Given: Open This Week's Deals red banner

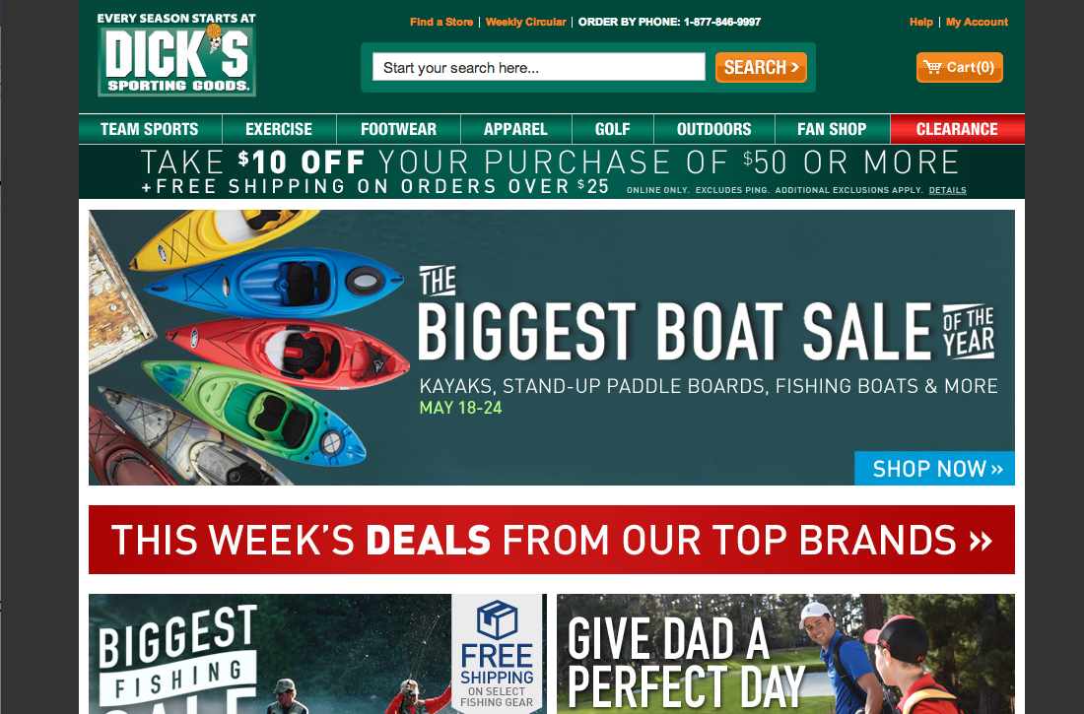Looking at the screenshot, I should (552, 540).
